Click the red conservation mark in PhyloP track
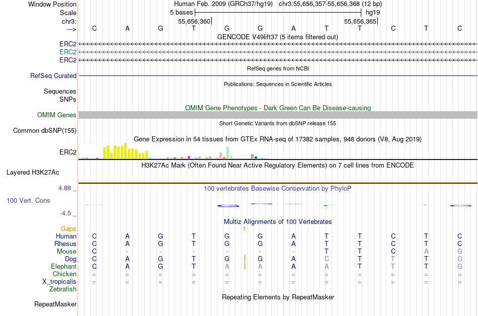 293,204
